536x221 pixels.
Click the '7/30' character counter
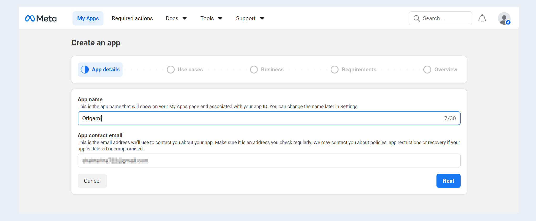pyautogui.click(x=450, y=118)
